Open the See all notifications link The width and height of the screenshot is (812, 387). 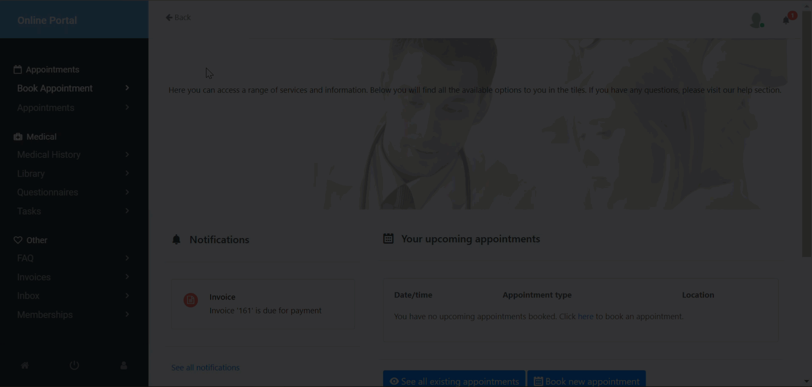205,367
